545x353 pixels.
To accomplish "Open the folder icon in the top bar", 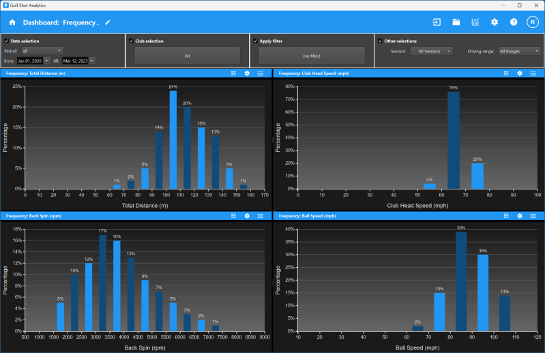I will click(x=456, y=22).
